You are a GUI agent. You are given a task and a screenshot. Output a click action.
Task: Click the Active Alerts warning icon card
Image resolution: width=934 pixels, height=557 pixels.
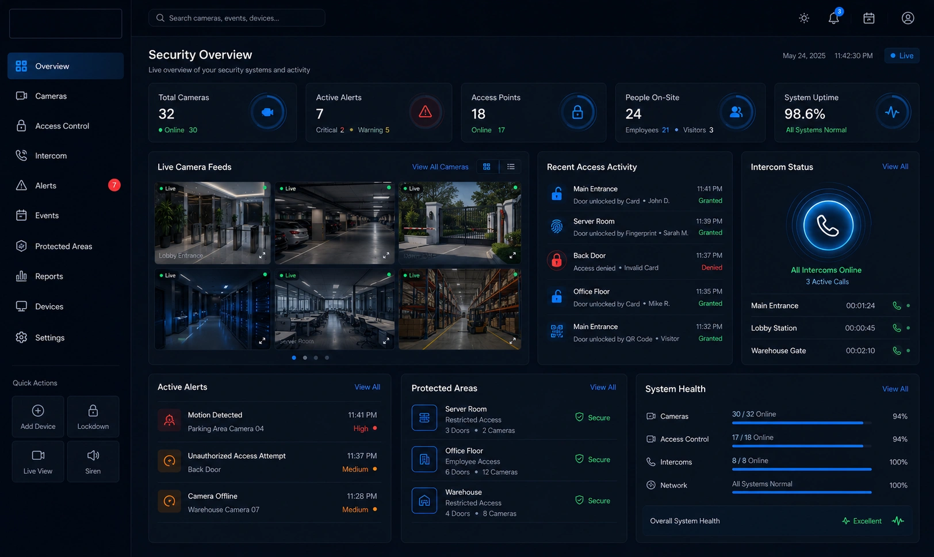426,112
